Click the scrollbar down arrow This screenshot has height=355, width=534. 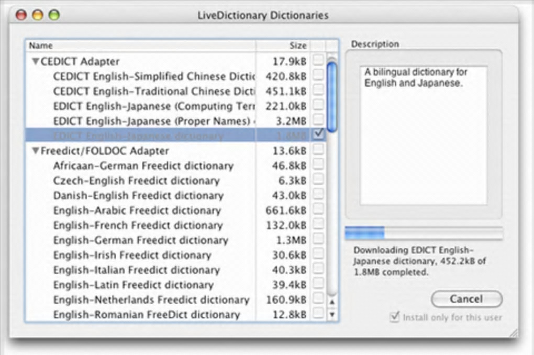pyautogui.click(x=332, y=315)
